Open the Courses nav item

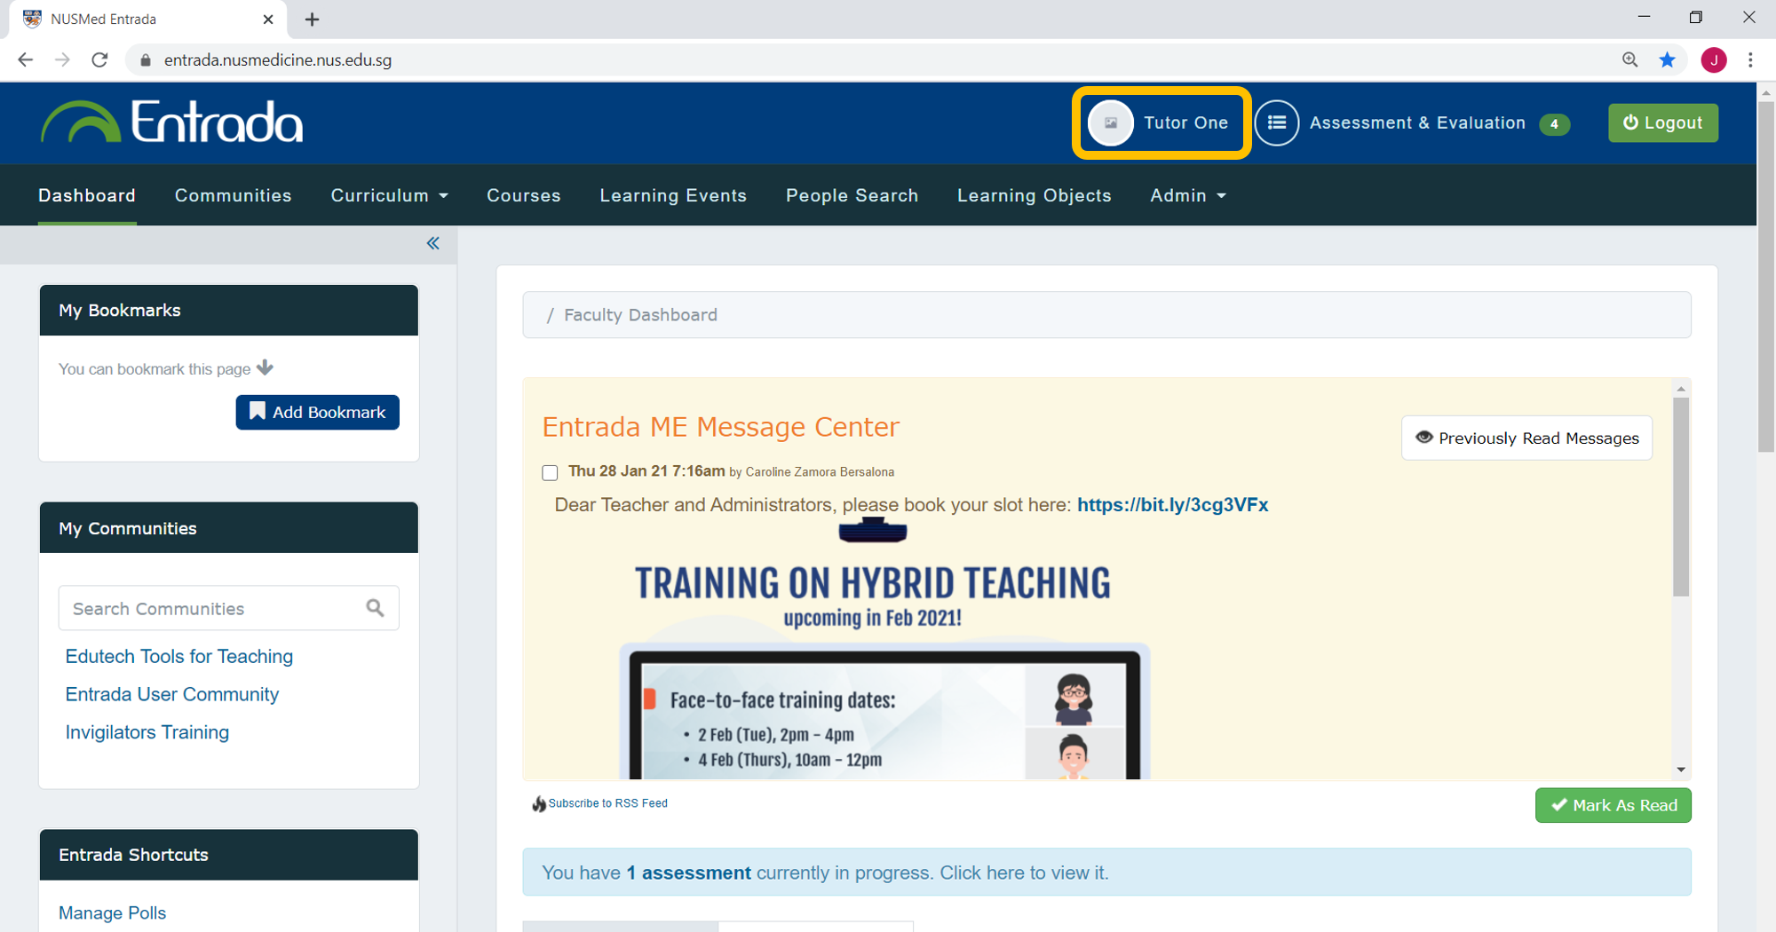coord(524,195)
